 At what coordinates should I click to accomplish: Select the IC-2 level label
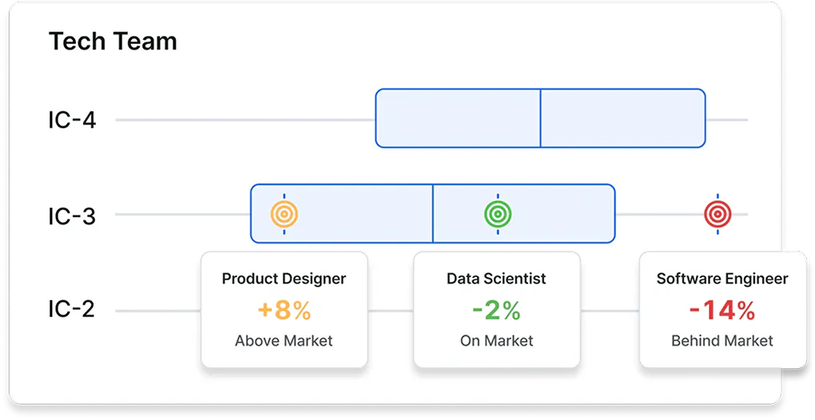pos(72,310)
